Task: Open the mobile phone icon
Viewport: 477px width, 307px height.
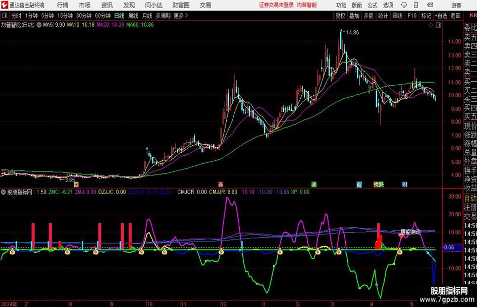Action: pos(416,5)
